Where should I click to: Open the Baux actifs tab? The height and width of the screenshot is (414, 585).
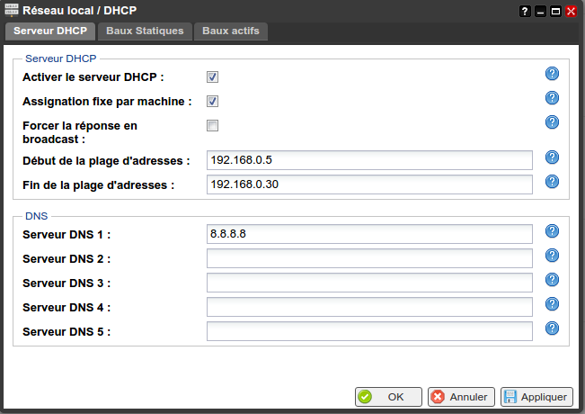[231, 31]
